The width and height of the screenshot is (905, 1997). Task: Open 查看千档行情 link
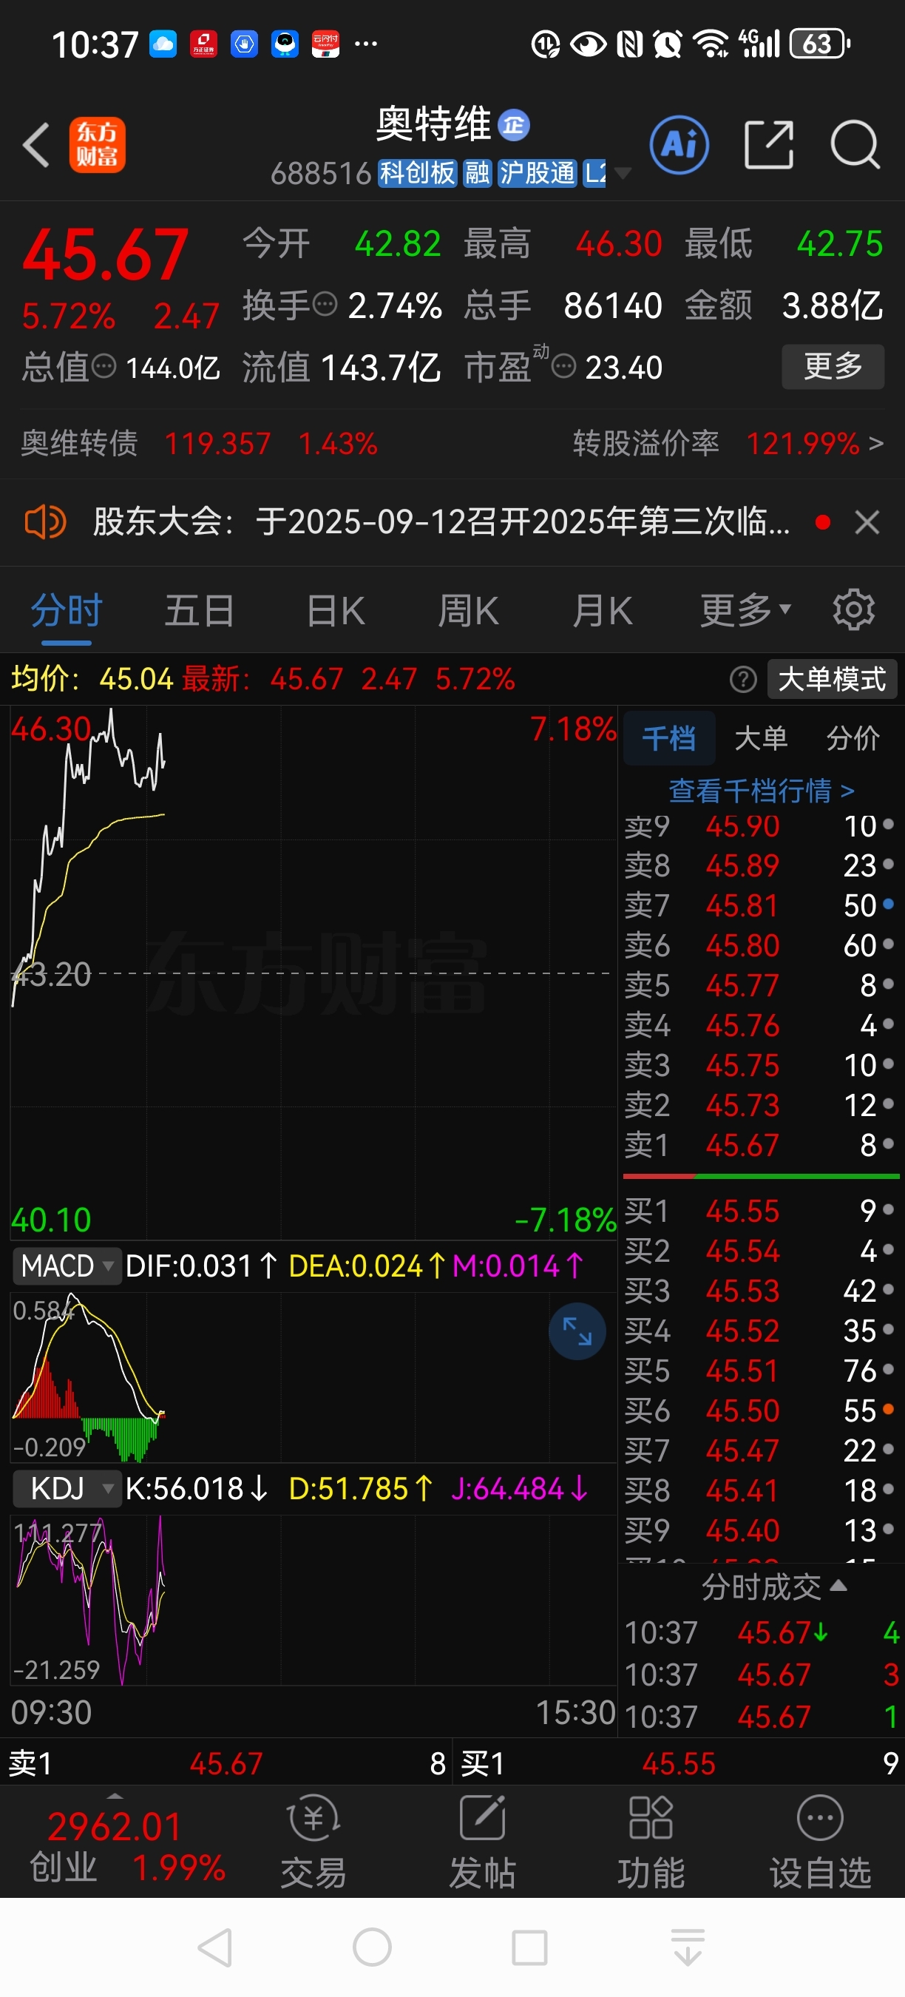[x=761, y=791]
